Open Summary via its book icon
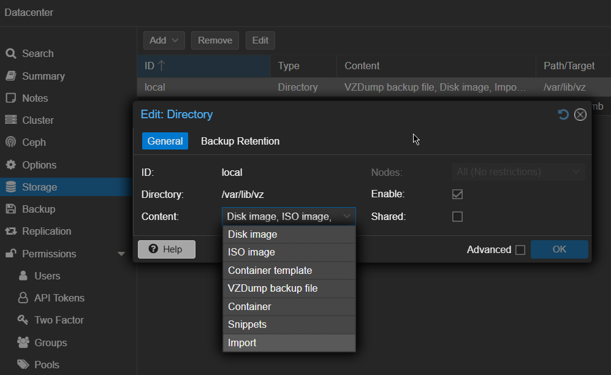This screenshot has height=375, width=611. pos(10,76)
